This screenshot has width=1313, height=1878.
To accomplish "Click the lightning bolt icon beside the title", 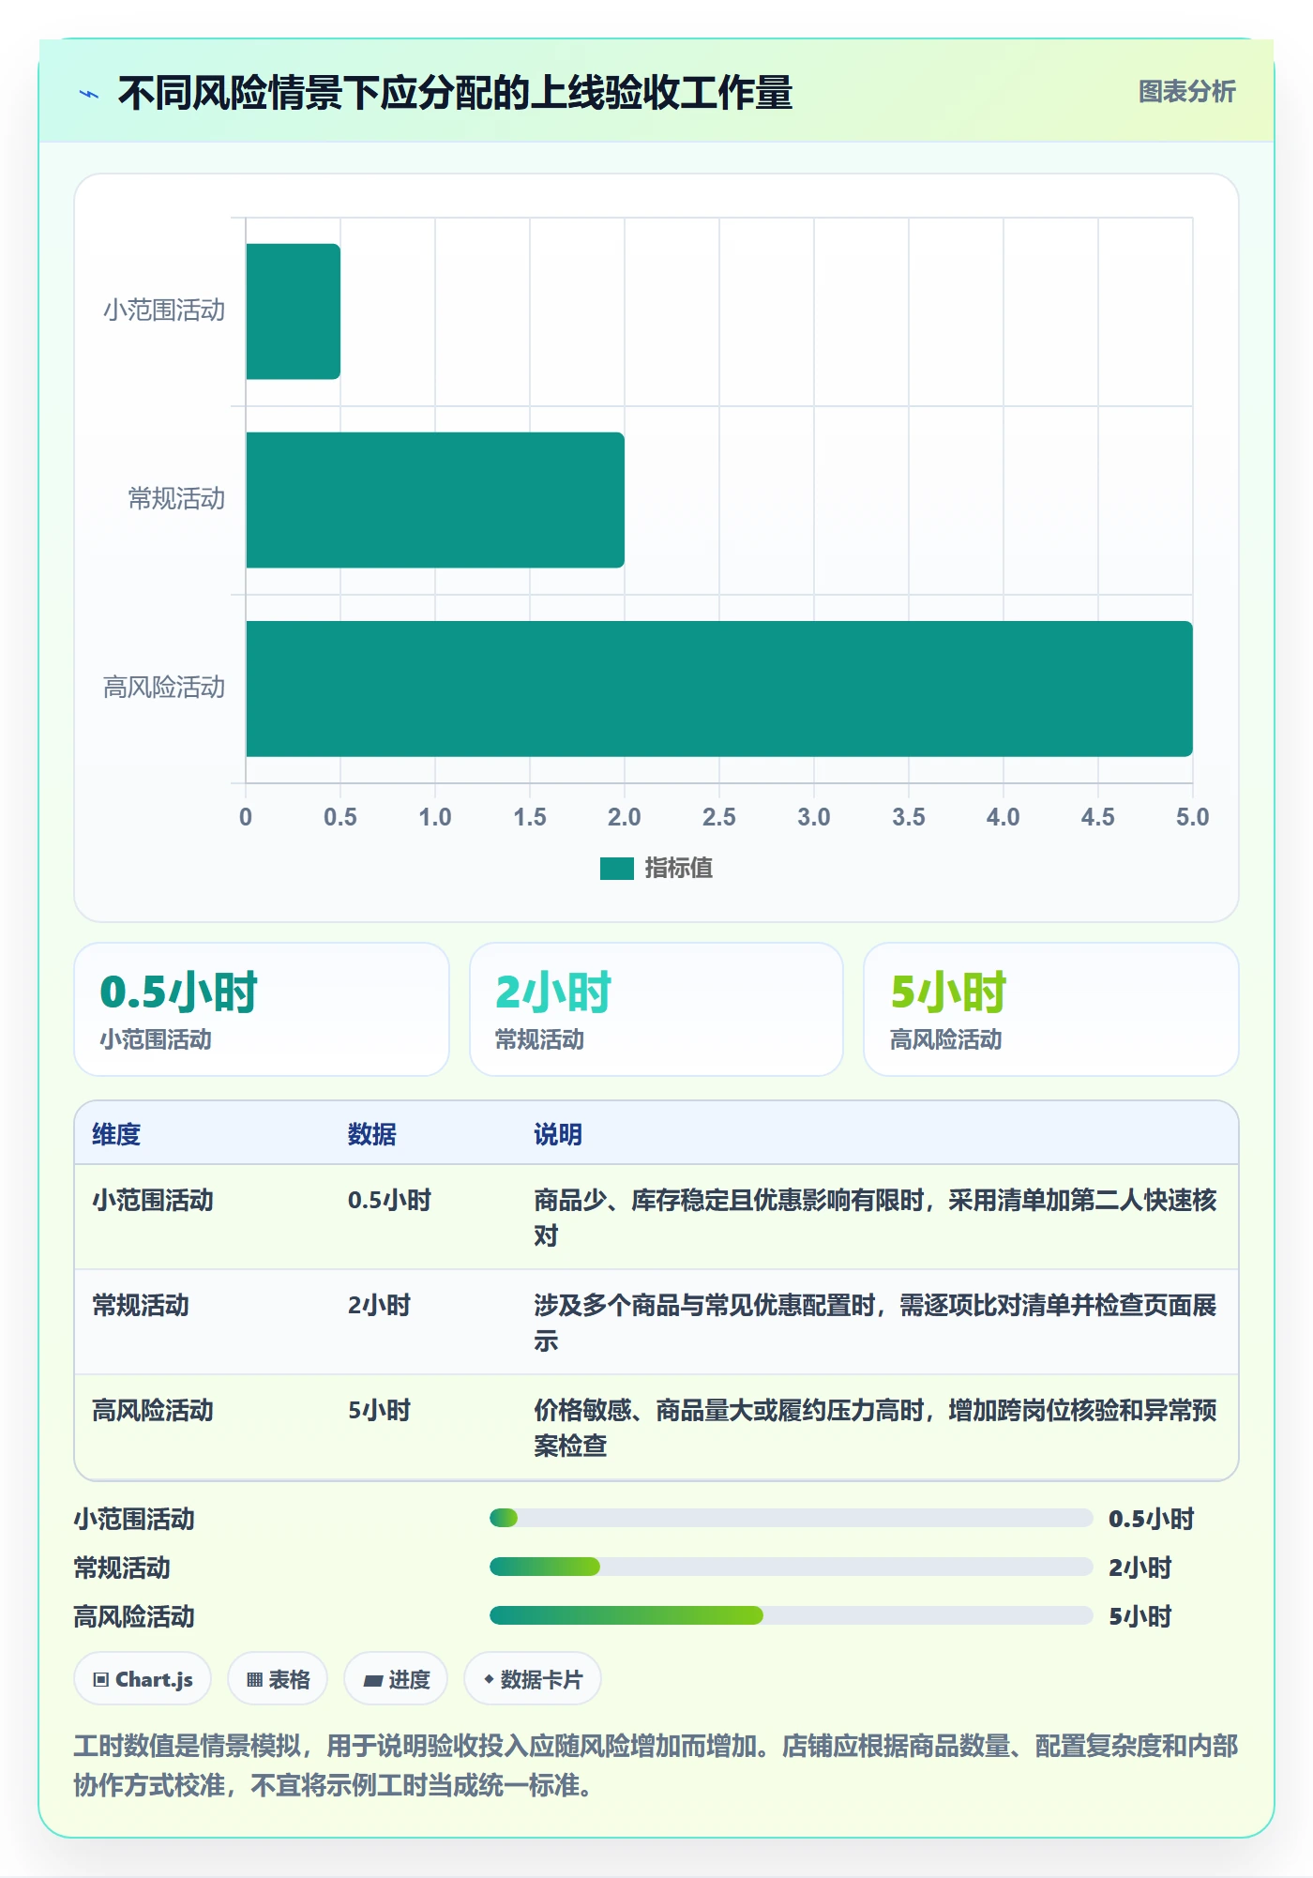I will (x=89, y=94).
